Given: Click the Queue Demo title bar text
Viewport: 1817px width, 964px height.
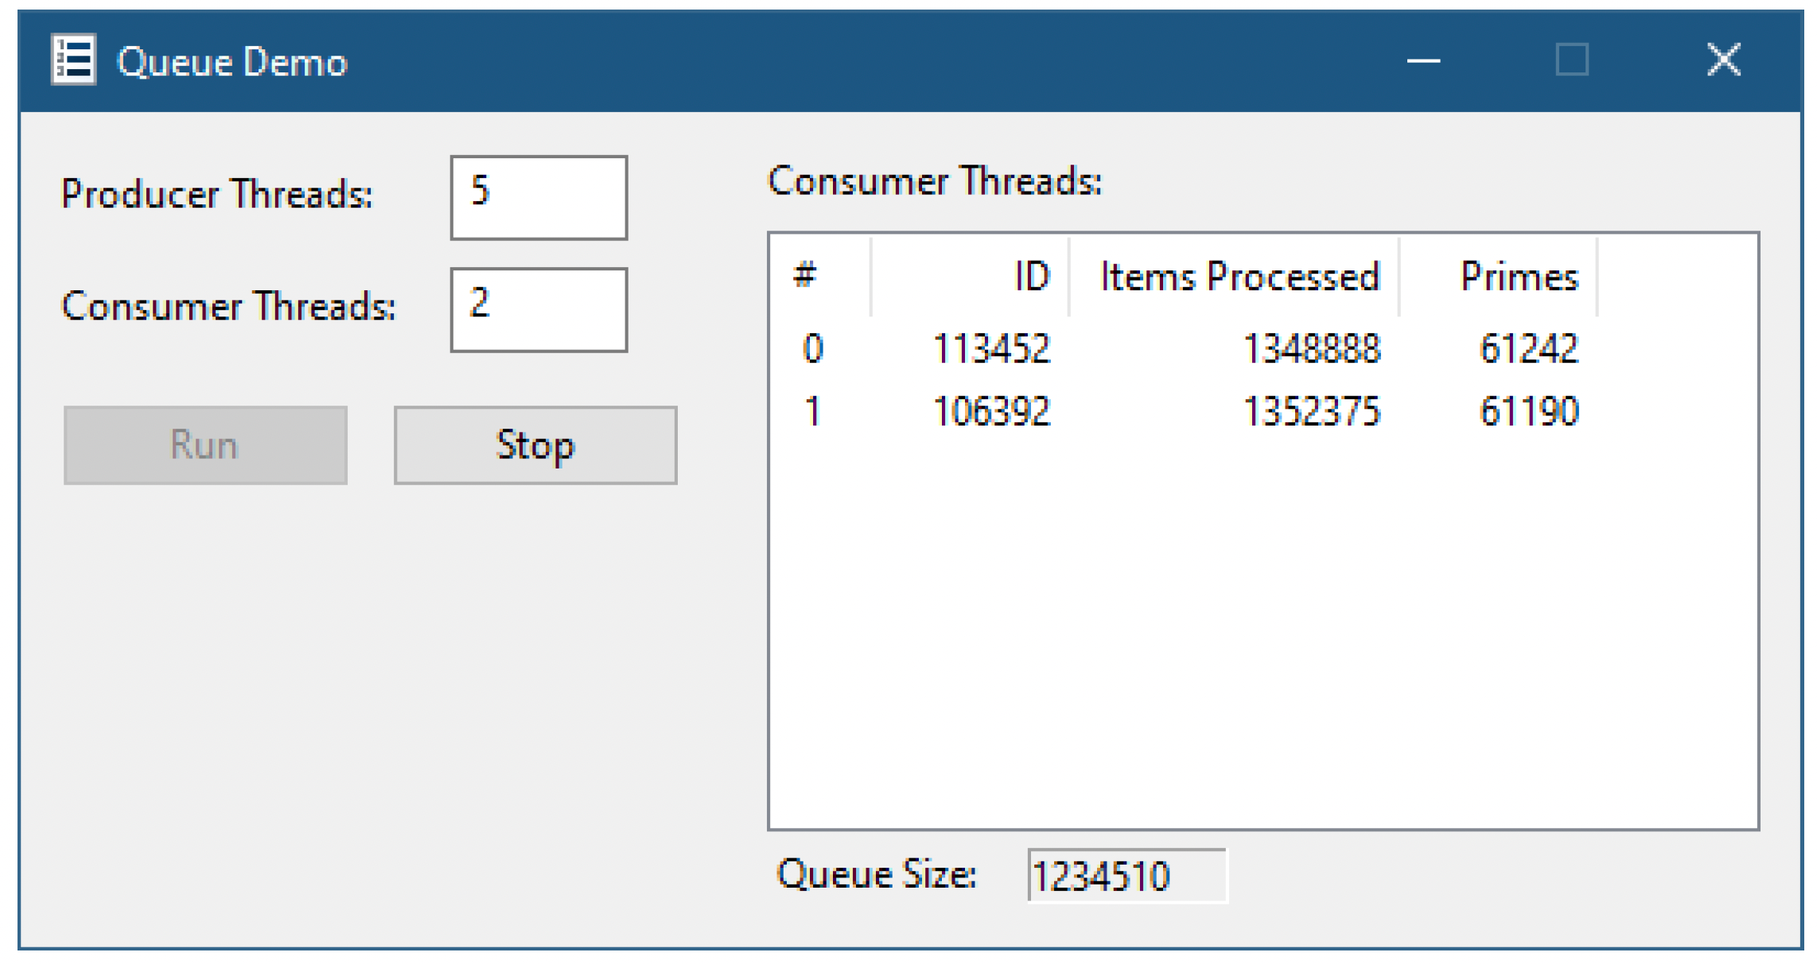Looking at the screenshot, I should click(232, 62).
